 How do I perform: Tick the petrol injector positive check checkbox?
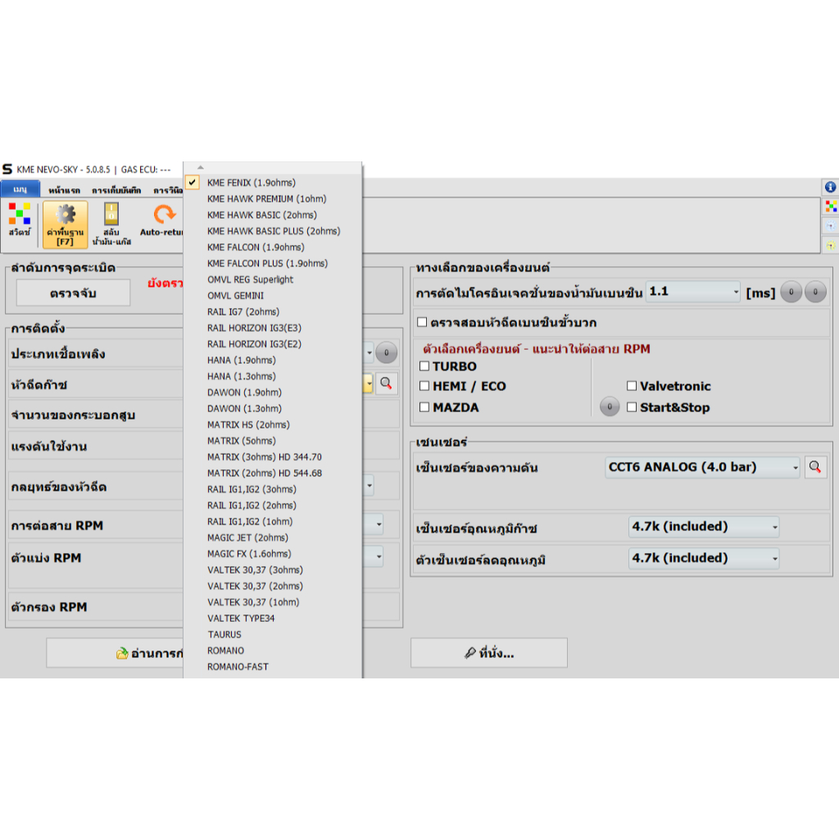422,322
